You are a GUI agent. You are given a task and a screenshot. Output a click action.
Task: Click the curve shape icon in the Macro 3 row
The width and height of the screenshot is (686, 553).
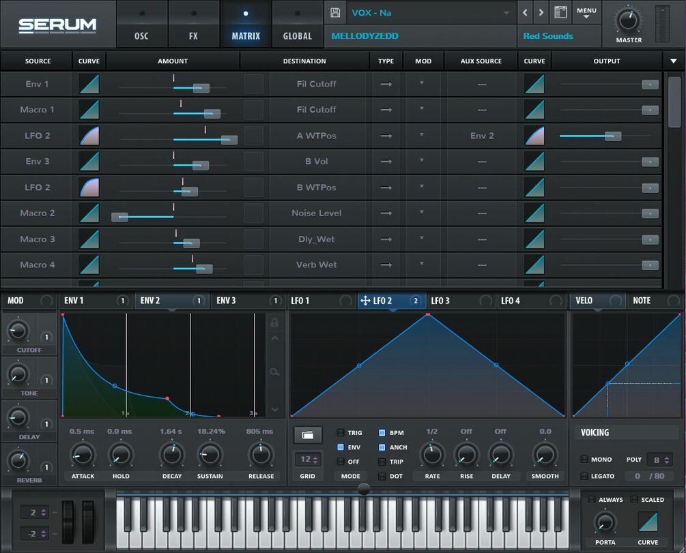89,239
